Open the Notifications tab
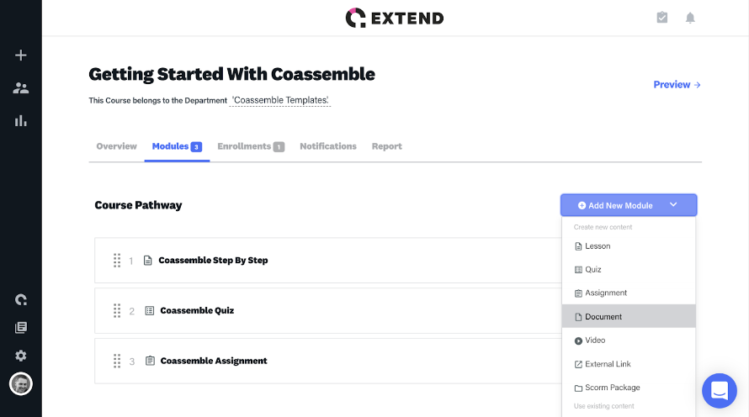Screen dimensions: 749x417 pos(327,146)
